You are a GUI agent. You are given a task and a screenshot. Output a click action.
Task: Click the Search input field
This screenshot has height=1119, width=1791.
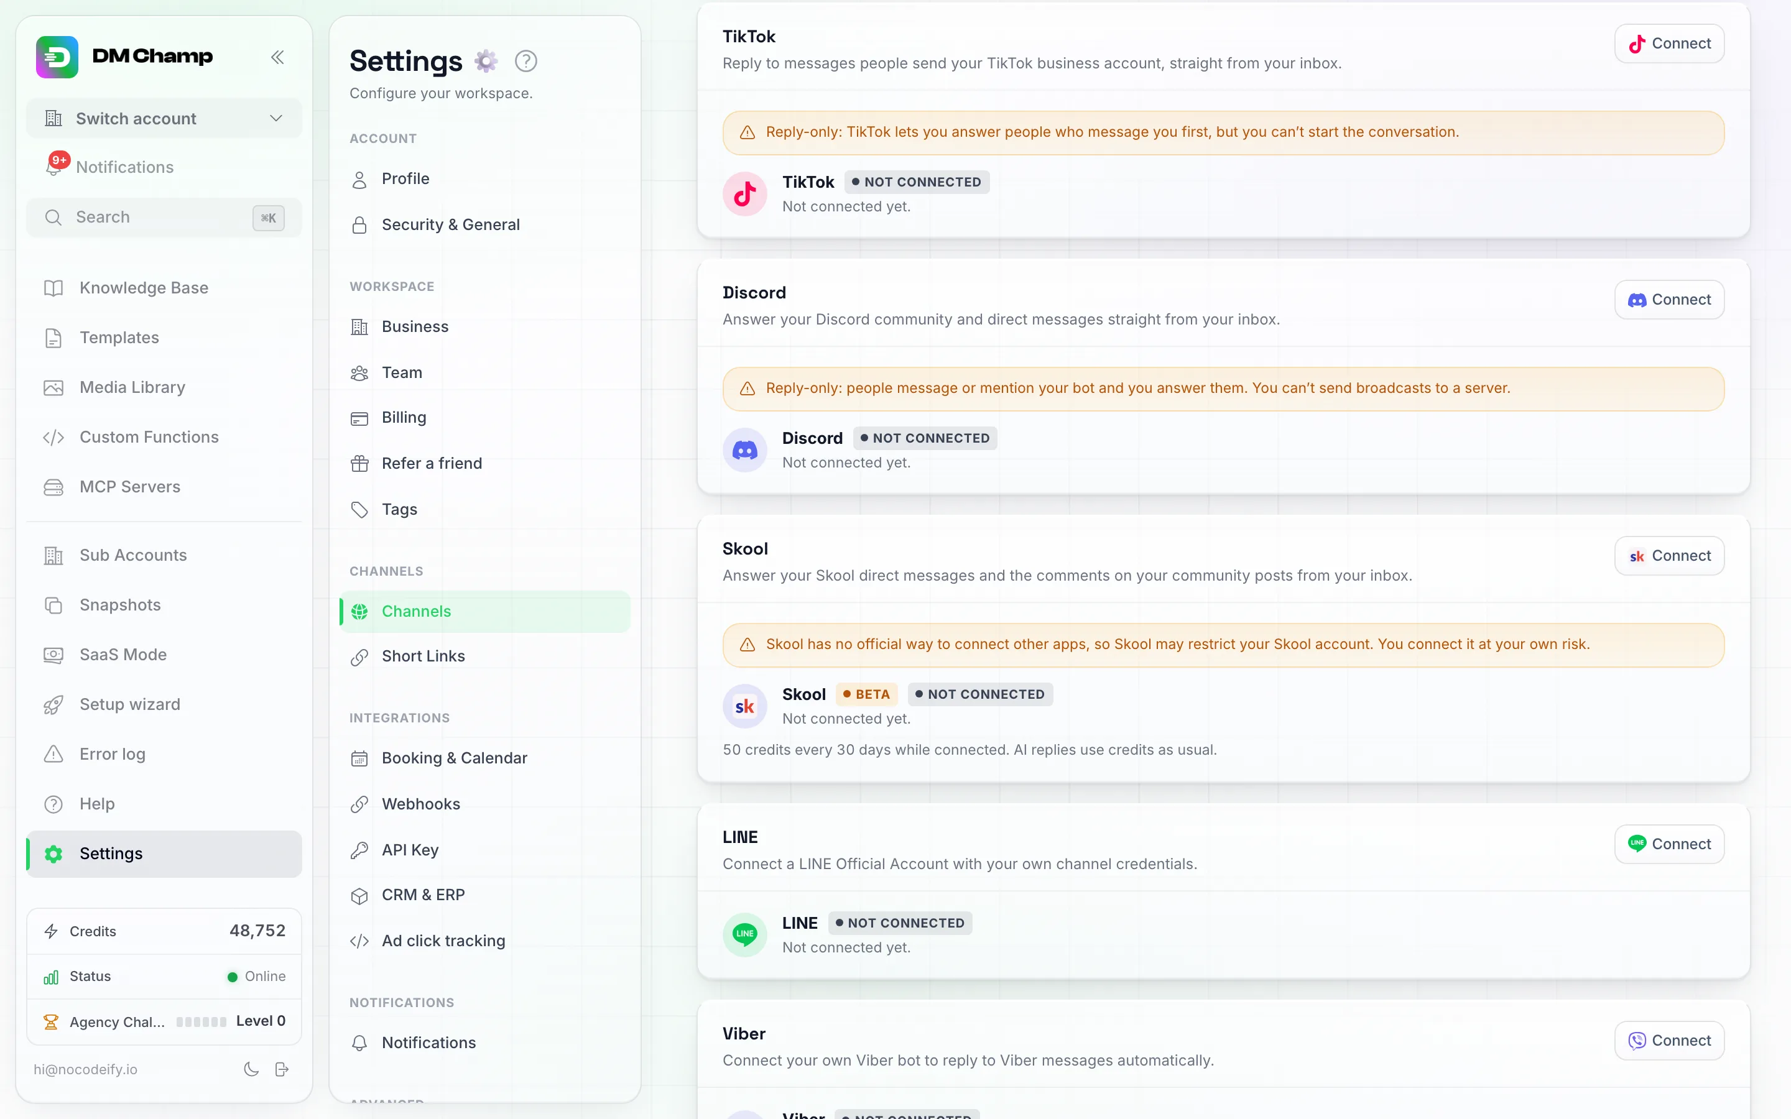tap(164, 218)
